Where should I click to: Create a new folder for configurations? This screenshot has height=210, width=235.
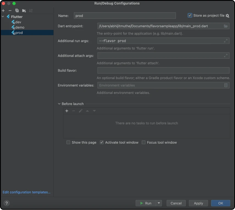coord(24,10)
